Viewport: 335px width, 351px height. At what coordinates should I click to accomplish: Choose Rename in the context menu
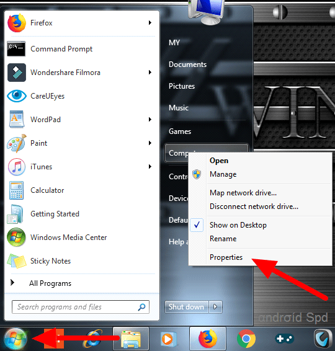point(223,239)
